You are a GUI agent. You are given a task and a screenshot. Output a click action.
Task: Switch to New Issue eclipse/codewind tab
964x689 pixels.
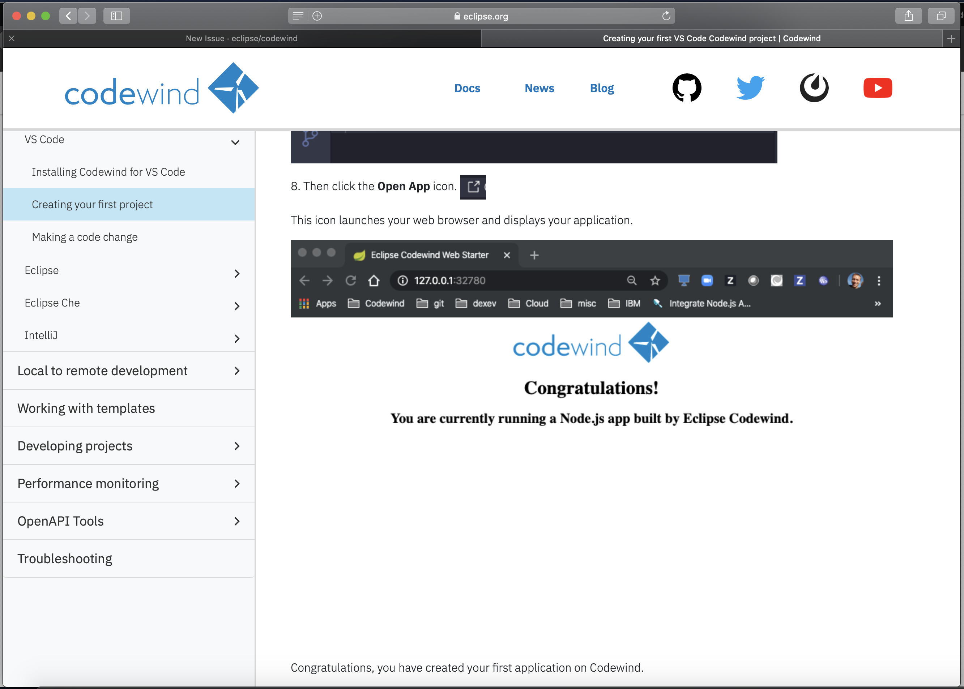click(242, 38)
